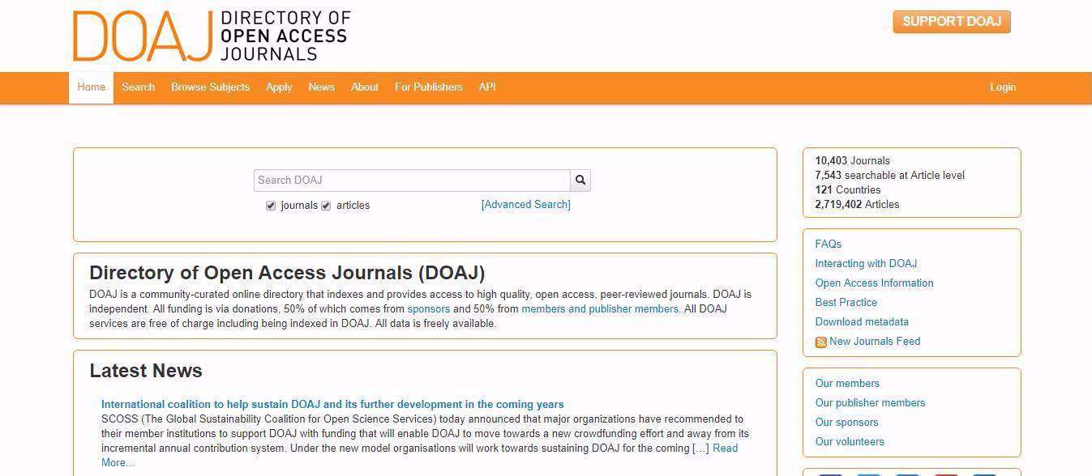Open the Best Practice link

coord(846,303)
